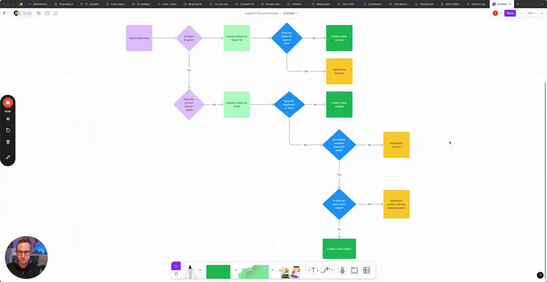The height and width of the screenshot is (282, 547).
Task: Delete the recording with trash icon
Action: point(8,142)
